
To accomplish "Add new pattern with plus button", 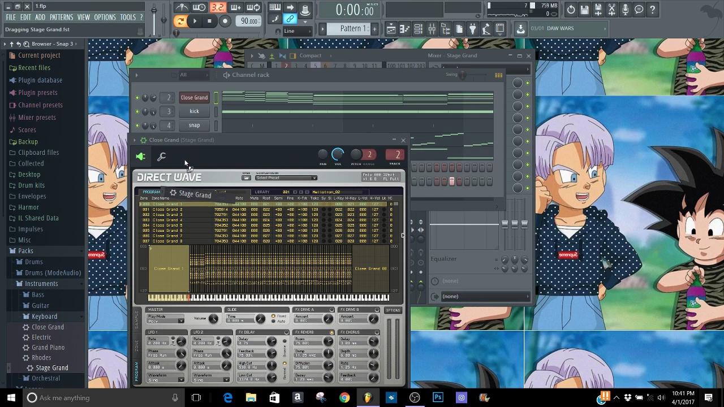I will pyautogui.click(x=374, y=28).
